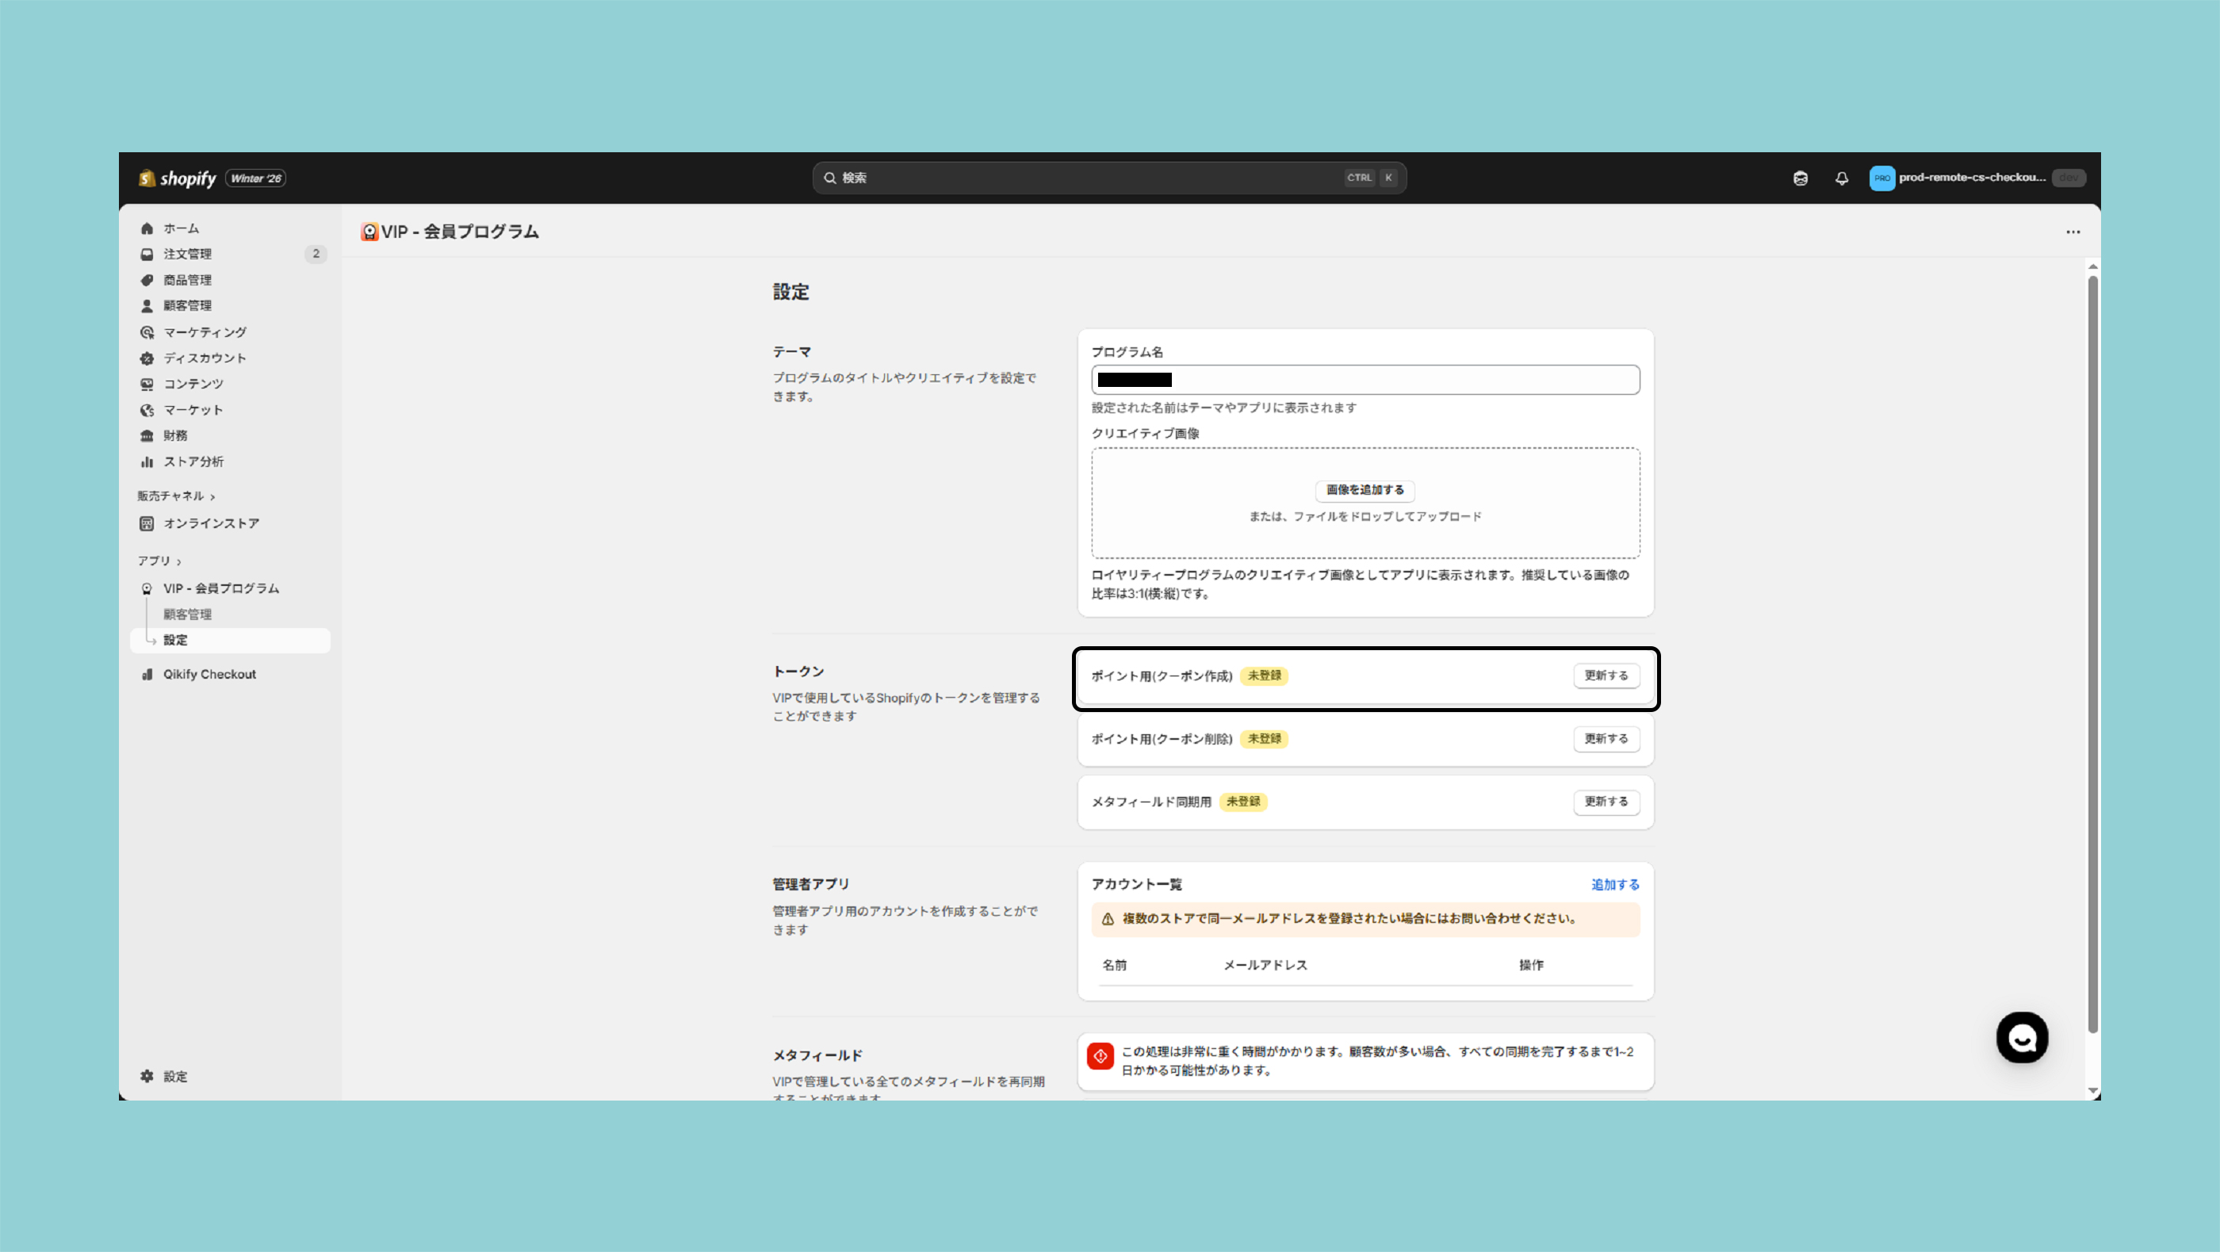
Task: Open the notifications bell icon
Action: tap(1842, 178)
